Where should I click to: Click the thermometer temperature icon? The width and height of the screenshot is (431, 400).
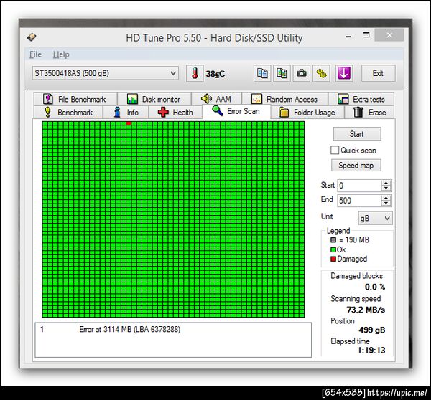pos(195,73)
